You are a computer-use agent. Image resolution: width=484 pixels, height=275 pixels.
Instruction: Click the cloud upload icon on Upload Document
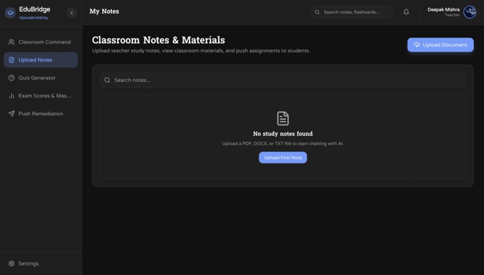(417, 45)
